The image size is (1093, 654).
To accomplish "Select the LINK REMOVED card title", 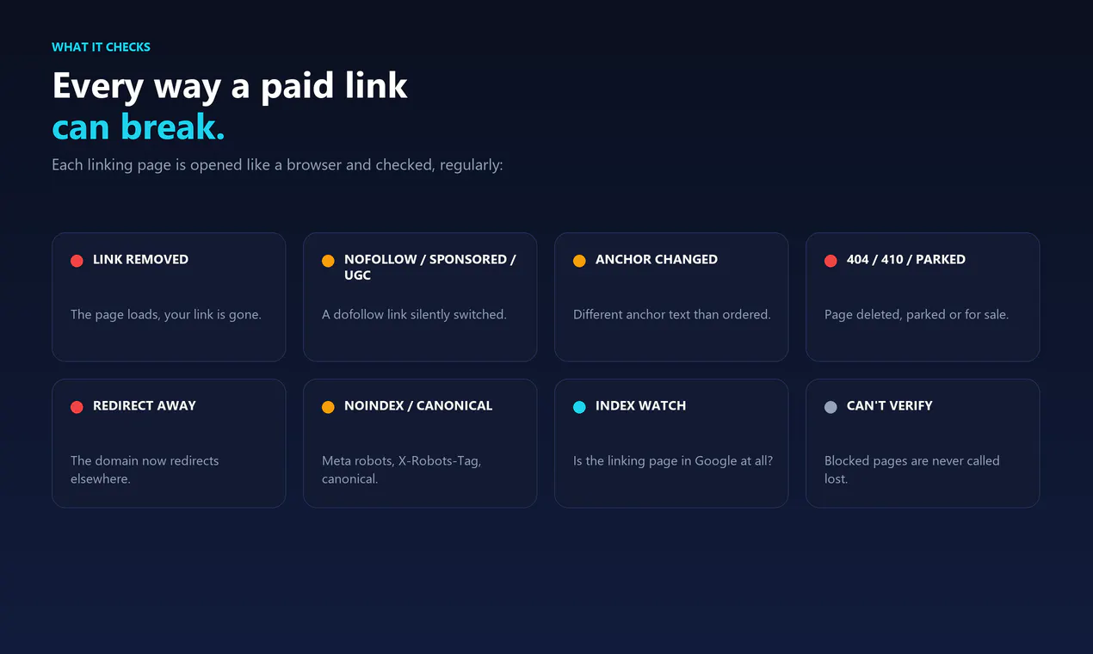I will [x=140, y=259].
